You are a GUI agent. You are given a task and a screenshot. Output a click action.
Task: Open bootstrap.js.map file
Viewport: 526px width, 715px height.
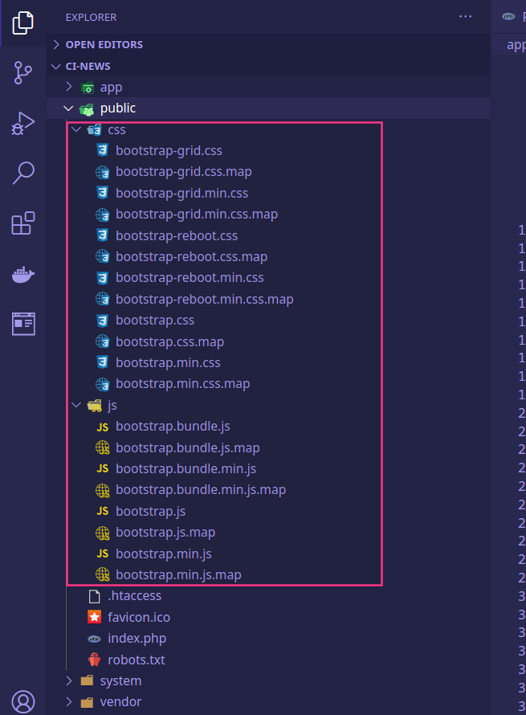(165, 532)
